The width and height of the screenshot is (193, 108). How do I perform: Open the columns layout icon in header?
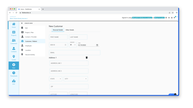click(x=166, y=18)
